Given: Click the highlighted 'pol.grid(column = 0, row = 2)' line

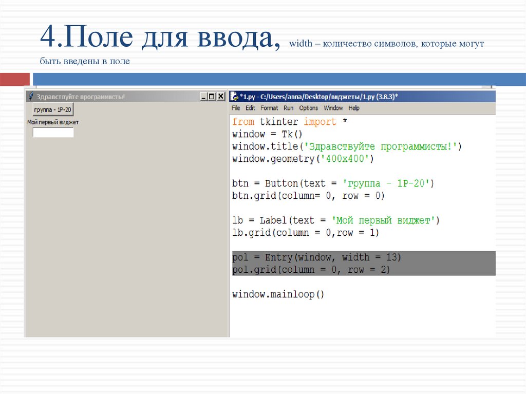Looking at the screenshot, I should pyautogui.click(x=311, y=270).
